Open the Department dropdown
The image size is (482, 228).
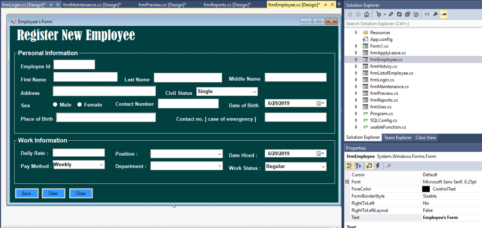219,166
